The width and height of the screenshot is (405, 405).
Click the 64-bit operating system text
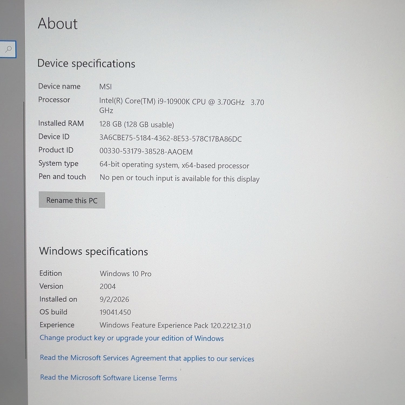pos(174,165)
